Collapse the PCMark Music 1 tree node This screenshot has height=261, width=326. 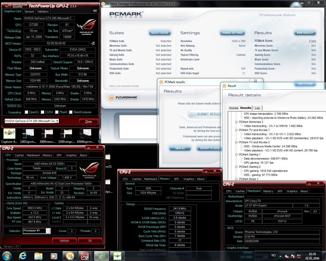point(236,179)
